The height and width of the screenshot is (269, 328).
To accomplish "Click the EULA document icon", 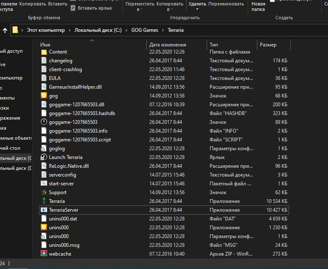I will tap(44, 78).
